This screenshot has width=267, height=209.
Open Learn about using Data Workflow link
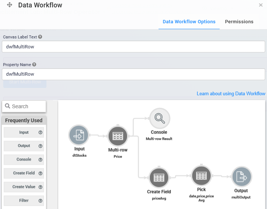[x=231, y=93]
